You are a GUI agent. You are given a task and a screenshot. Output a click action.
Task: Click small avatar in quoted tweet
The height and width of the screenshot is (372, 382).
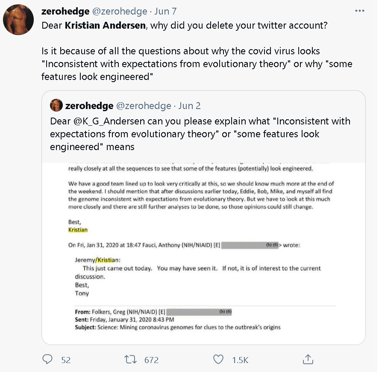click(56, 105)
